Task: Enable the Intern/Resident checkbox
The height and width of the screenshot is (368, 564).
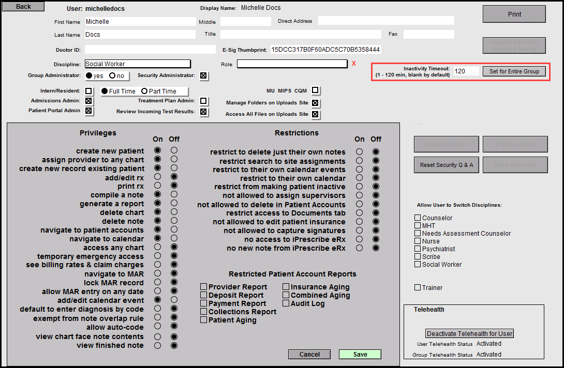Action: [x=88, y=91]
